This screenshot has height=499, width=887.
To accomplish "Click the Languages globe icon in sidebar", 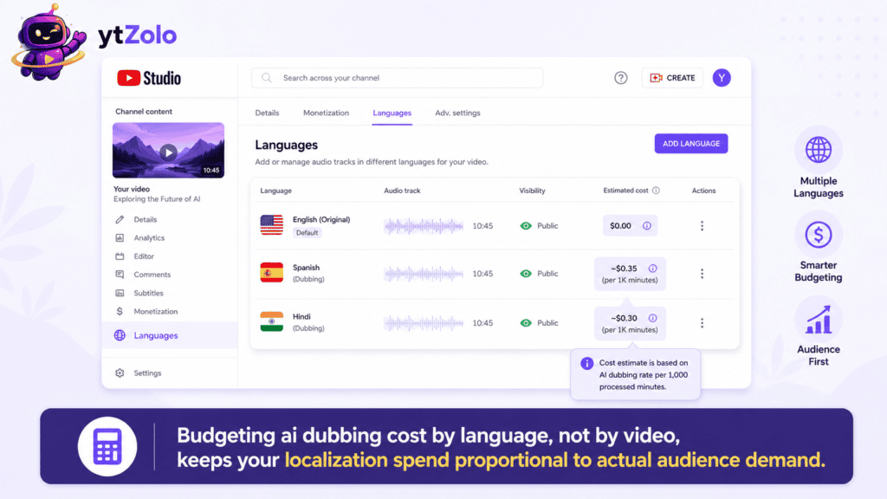I will pyautogui.click(x=120, y=335).
